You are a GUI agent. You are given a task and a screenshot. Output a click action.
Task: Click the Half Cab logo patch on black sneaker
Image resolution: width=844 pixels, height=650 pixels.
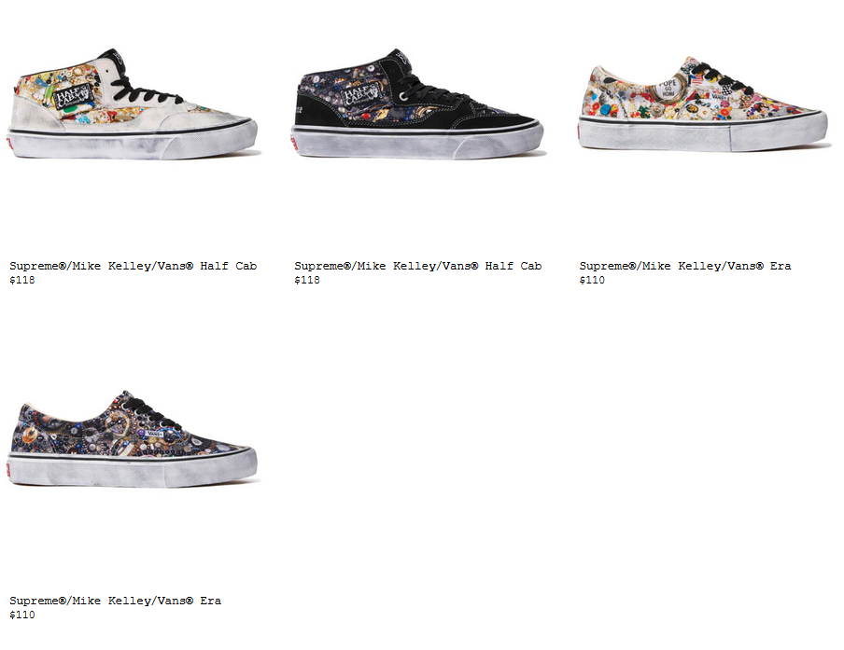362,94
